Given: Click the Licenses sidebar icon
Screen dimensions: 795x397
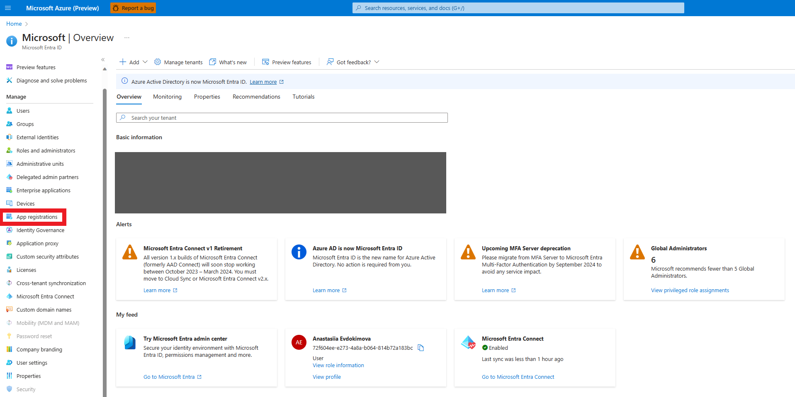Looking at the screenshot, I should coord(9,270).
